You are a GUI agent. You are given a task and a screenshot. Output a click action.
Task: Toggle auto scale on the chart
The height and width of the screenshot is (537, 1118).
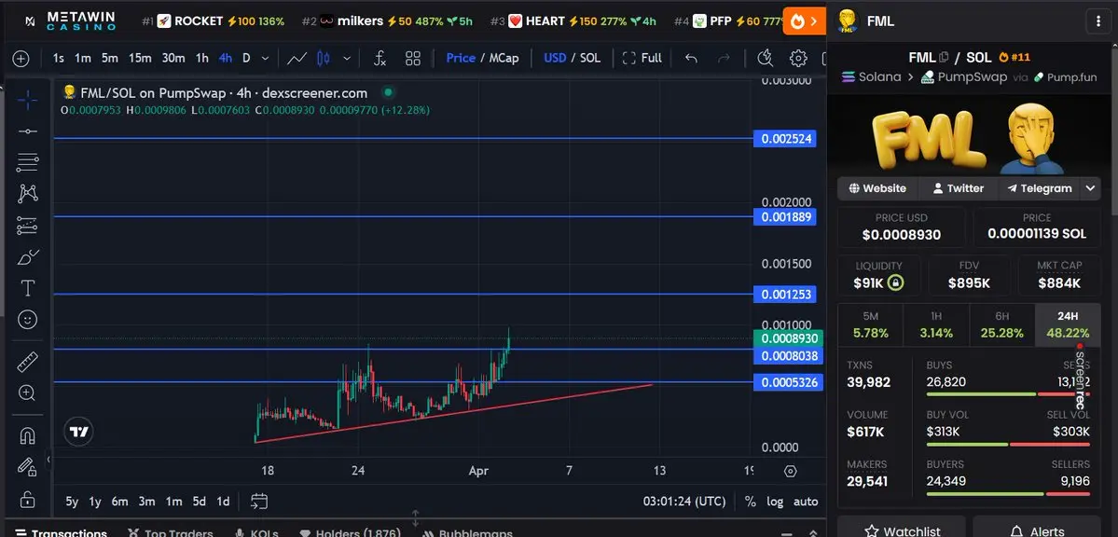[806, 502]
